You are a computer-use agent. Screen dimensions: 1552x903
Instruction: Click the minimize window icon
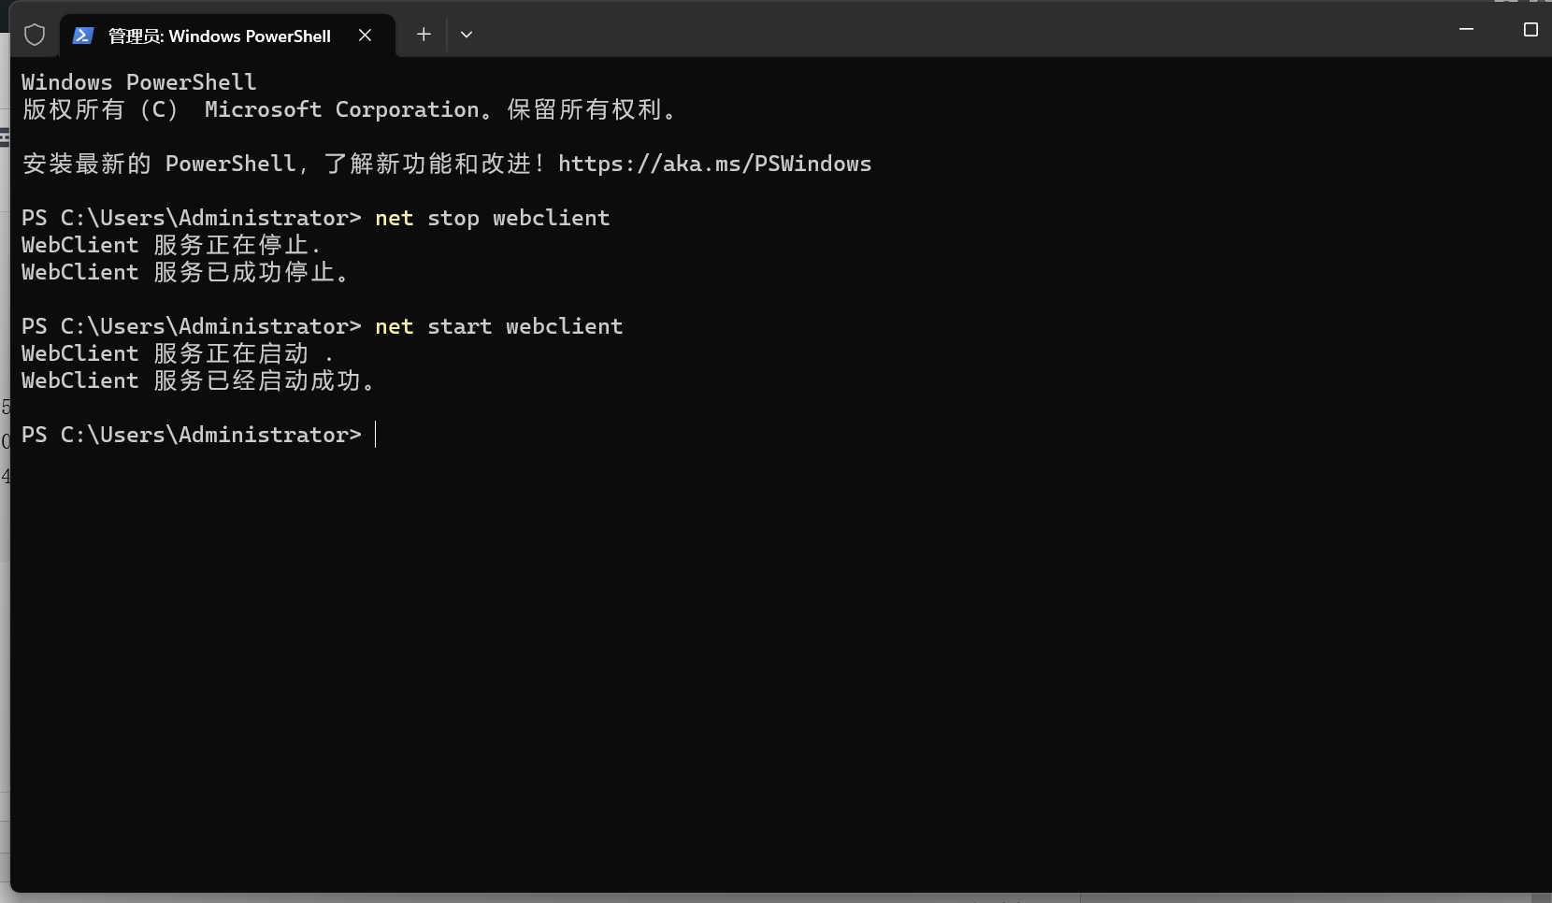coord(1466,29)
